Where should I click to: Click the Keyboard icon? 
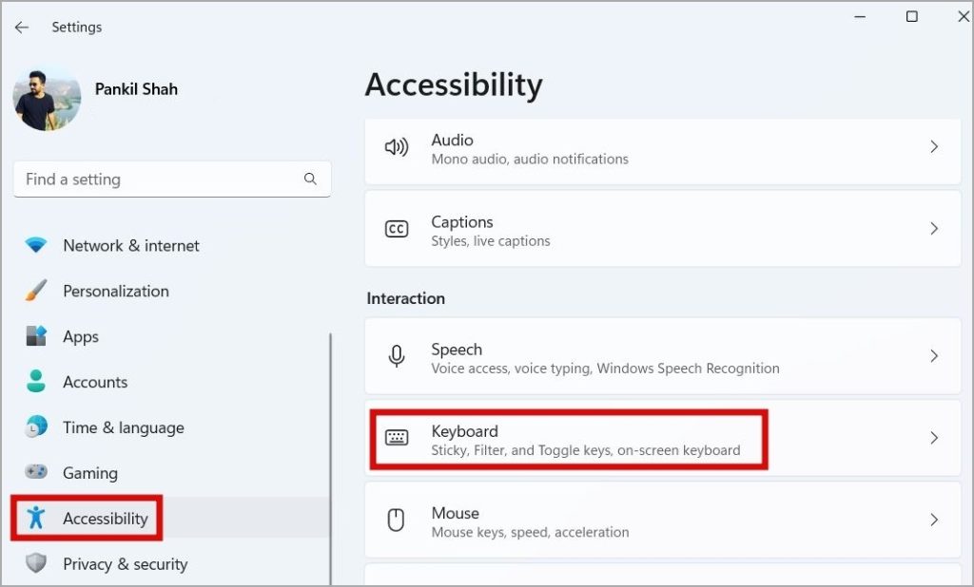tap(397, 438)
